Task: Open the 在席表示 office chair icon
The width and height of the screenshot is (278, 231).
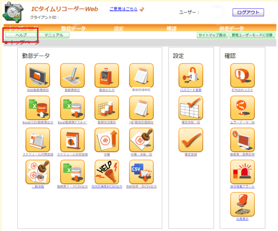Action: [x=242, y=204]
